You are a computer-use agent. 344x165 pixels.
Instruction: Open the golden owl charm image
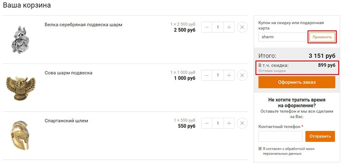point(18,86)
